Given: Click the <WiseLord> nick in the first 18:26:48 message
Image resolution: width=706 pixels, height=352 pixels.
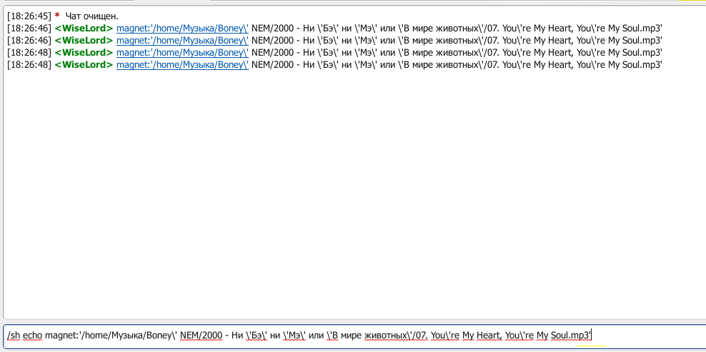Looking at the screenshot, I should coord(84,53).
